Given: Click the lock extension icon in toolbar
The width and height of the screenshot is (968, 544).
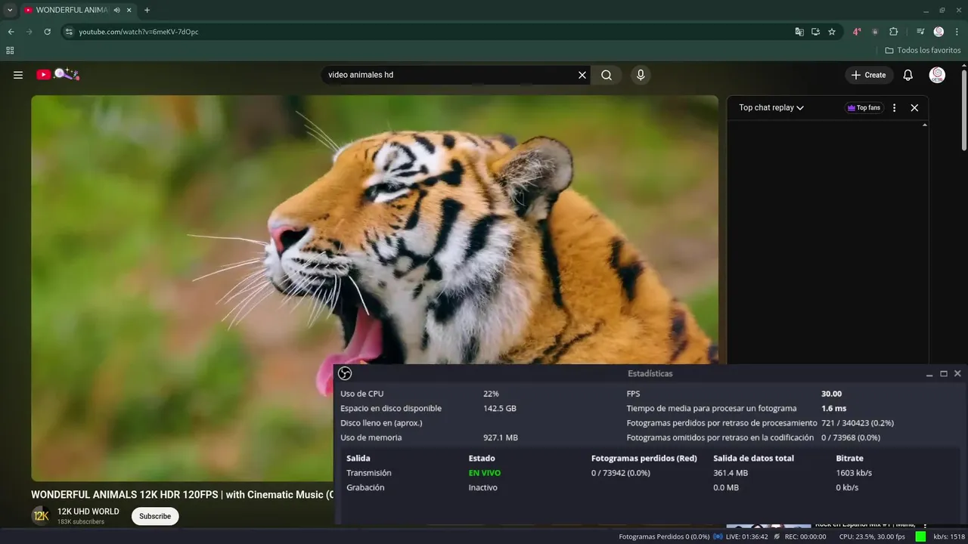Looking at the screenshot, I should tap(875, 32).
